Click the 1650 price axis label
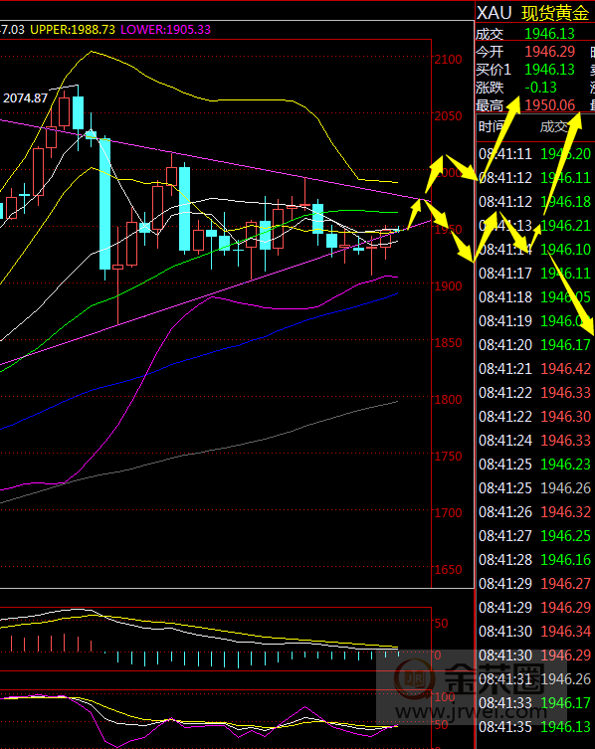Viewport: 595px width, 749px height. click(x=448, y=569)
